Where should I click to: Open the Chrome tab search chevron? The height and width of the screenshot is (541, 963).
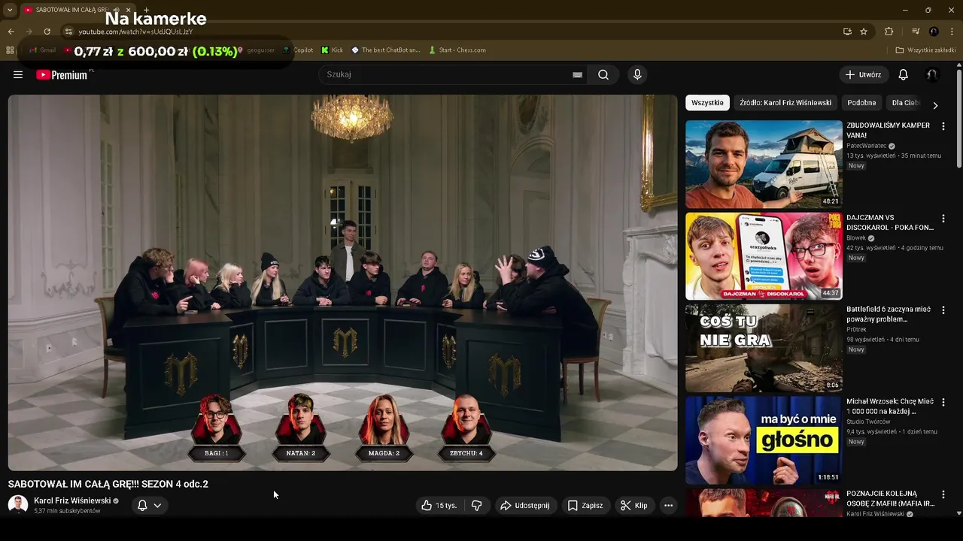pyautogui.click(x=10, y=10)
